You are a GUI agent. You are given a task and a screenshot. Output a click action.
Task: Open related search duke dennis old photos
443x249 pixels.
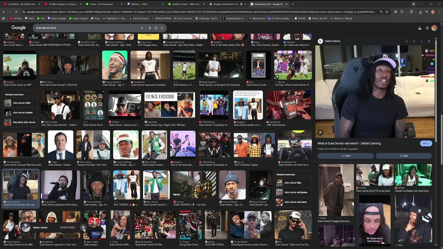(x=293, y=192)
